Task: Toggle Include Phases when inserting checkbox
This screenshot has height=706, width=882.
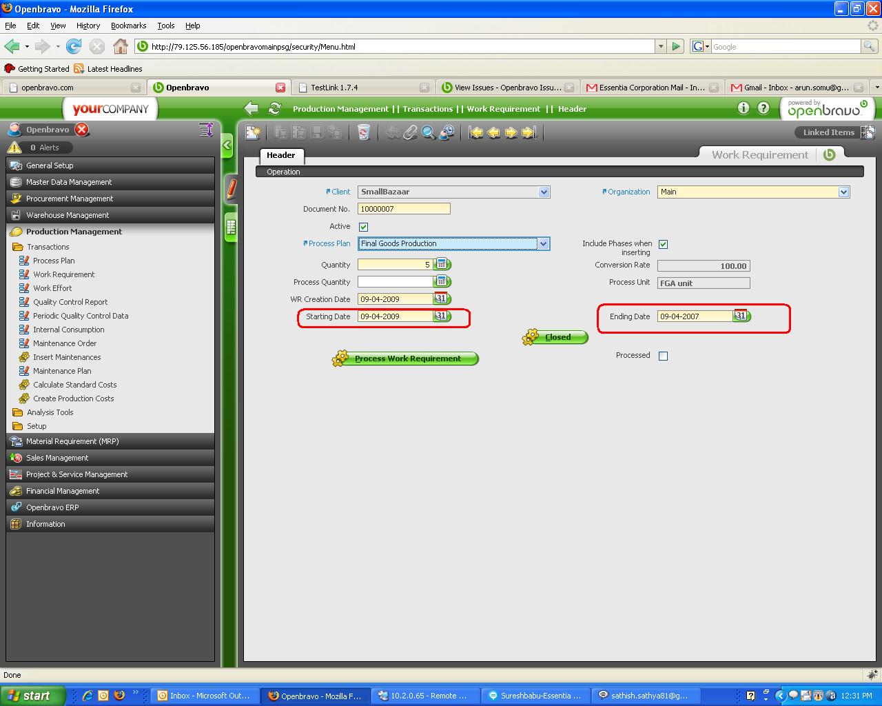Action: [663, 244]
